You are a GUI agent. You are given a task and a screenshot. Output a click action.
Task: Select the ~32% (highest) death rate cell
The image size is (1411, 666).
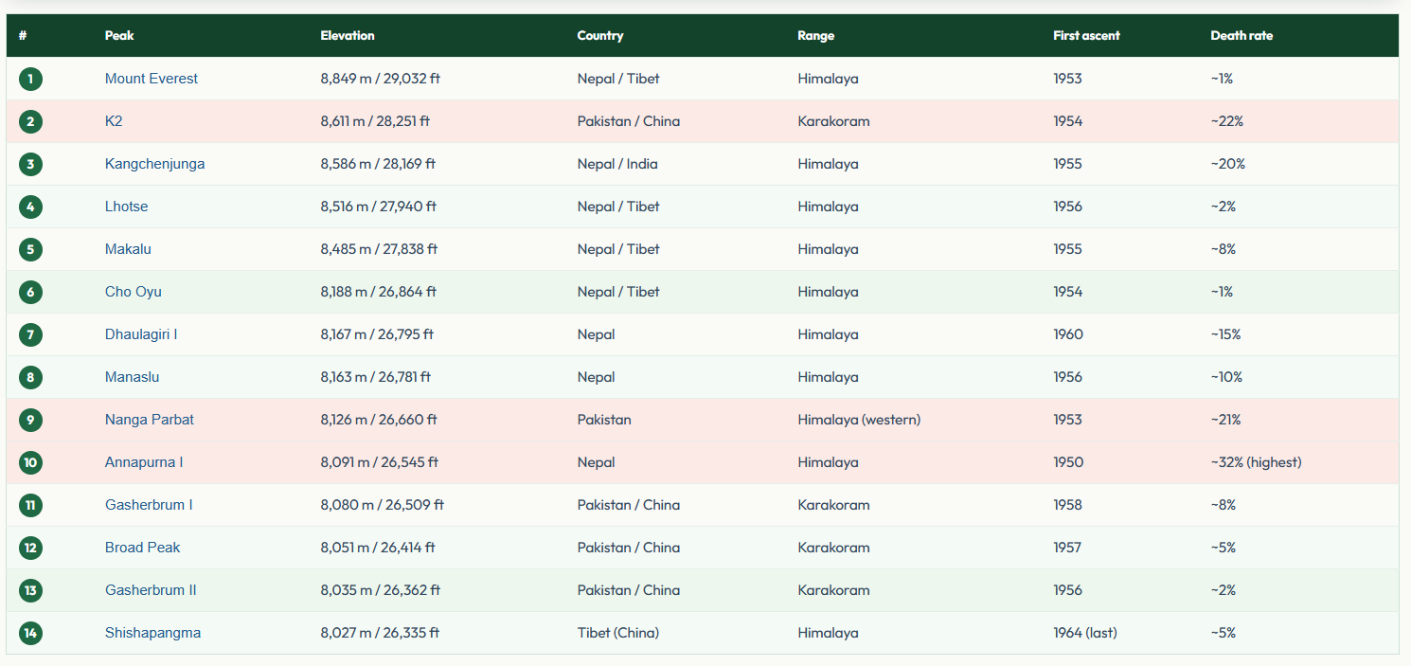1256,462
